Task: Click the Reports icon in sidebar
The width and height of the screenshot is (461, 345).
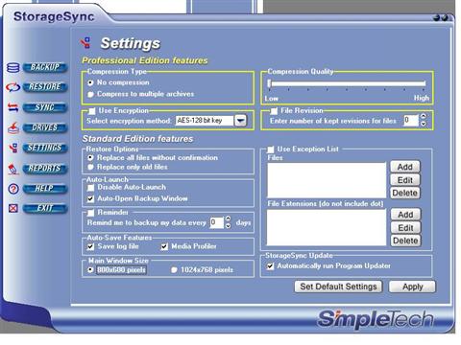Action: coord(13,169)
